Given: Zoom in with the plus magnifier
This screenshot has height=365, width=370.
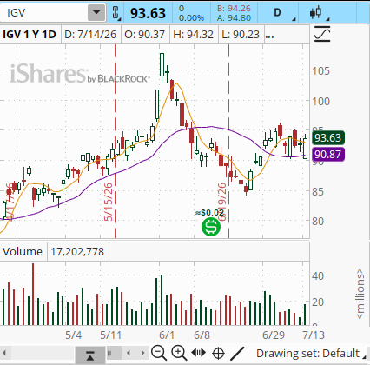Looking at the screenshot, I should (179, 353).
